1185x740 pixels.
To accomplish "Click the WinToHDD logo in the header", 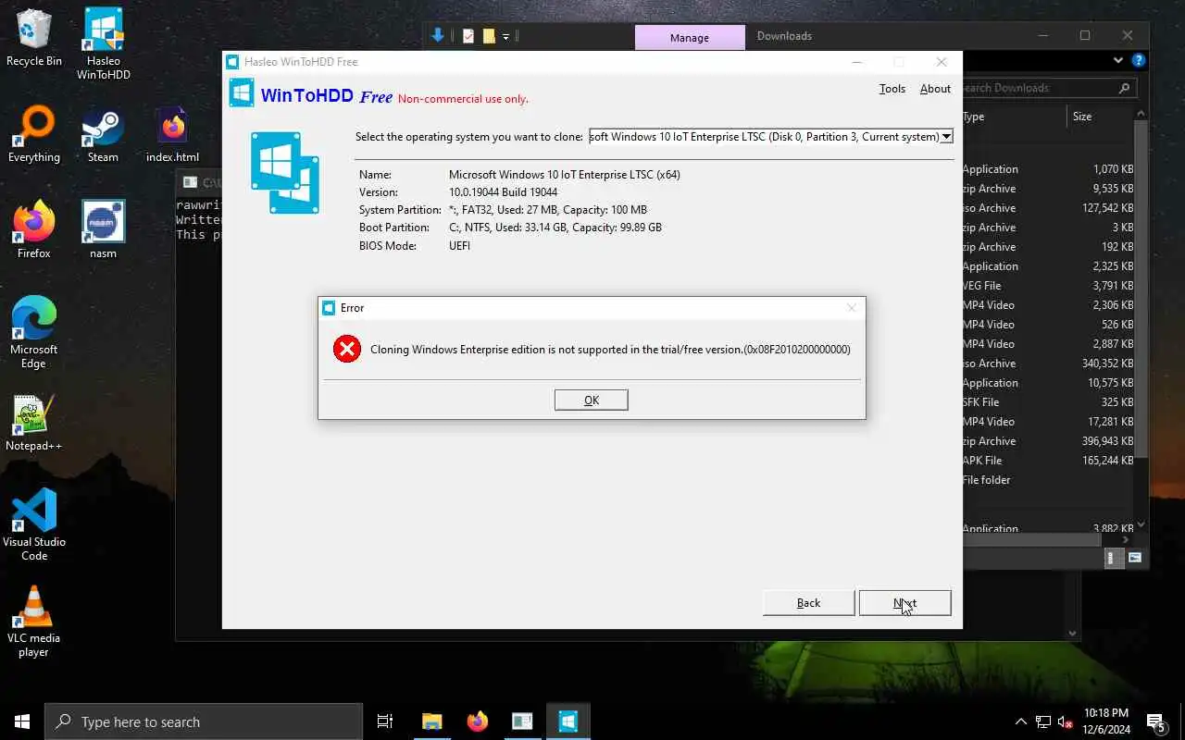I will click(x=242, y=92).
